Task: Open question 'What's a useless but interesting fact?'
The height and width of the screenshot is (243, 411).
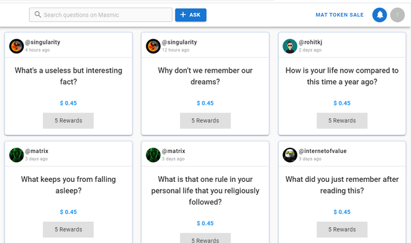Action: click(69, 76)
